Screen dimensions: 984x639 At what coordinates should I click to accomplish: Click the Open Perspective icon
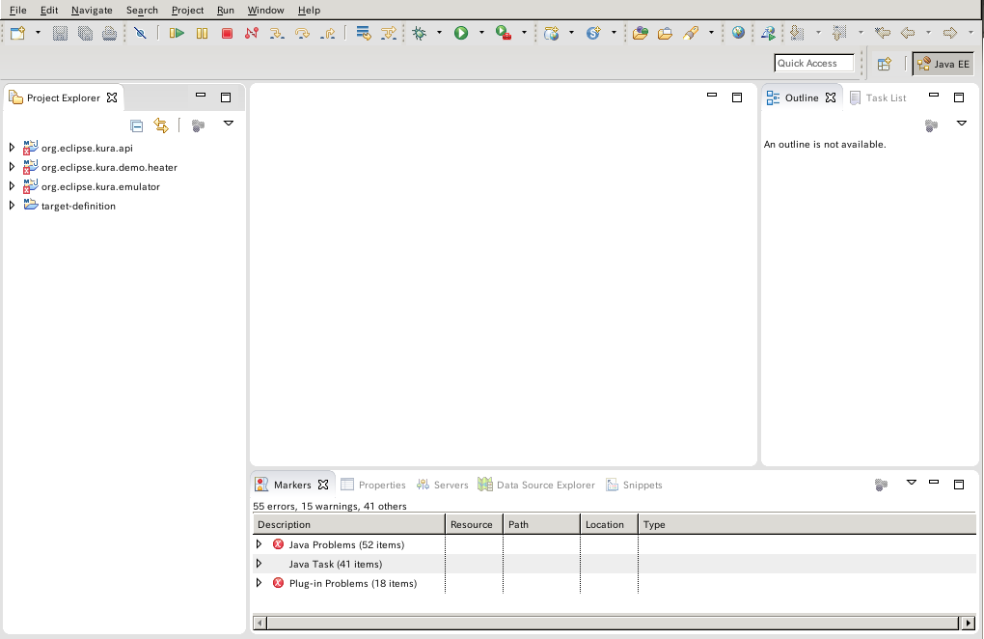pos(885,64)
